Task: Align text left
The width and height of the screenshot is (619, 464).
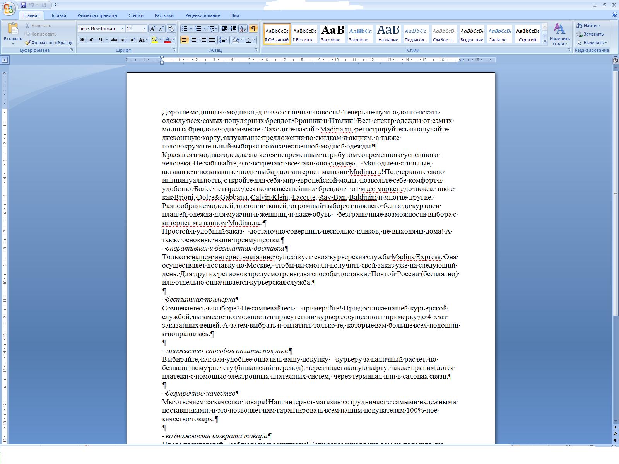Action: pyautogui.click(x=185, y=40)
